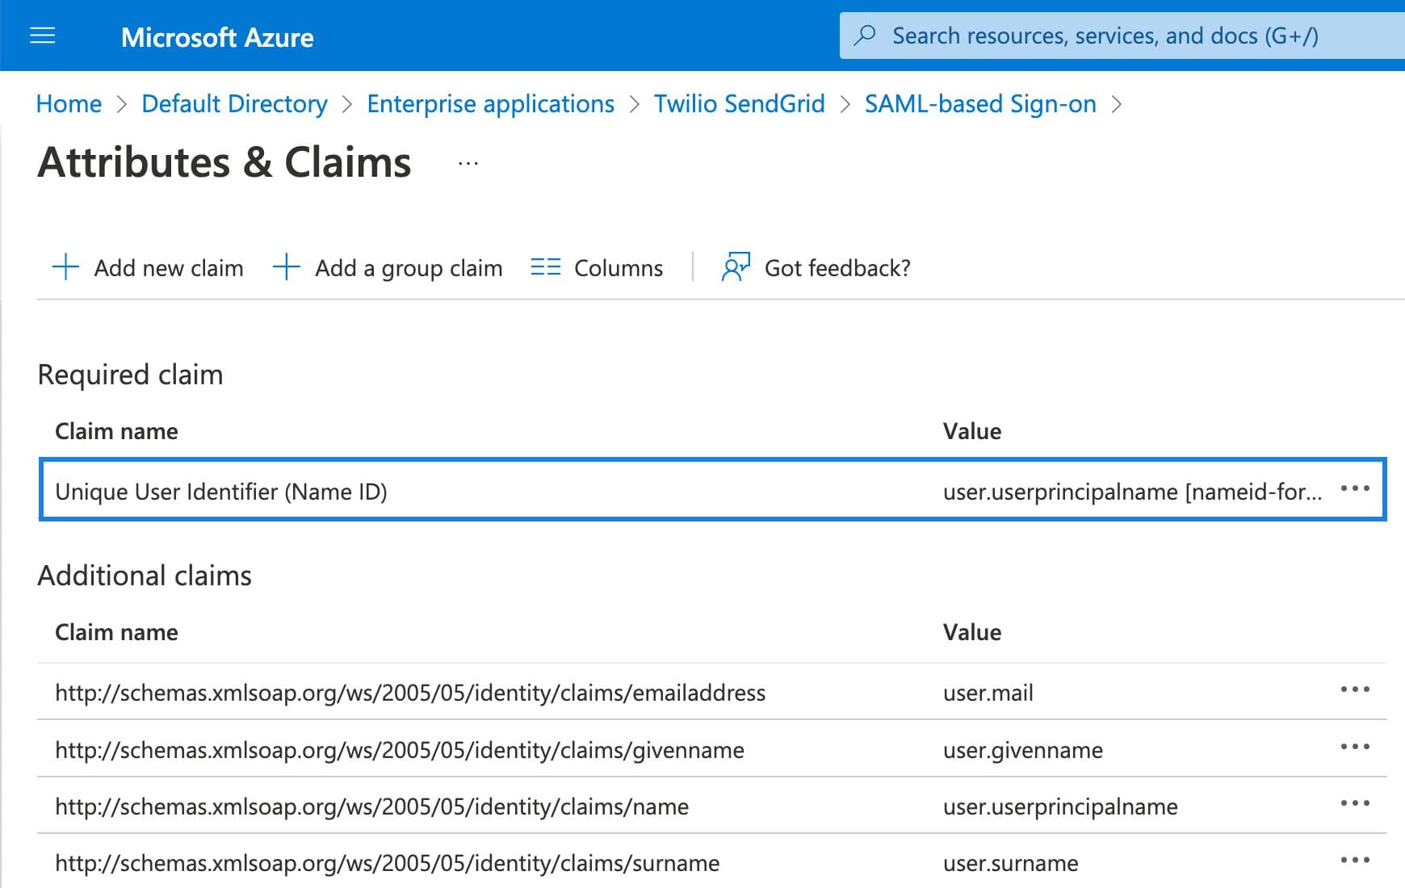Click the ellipsis next to Attributes & Claims

[467, 162]
